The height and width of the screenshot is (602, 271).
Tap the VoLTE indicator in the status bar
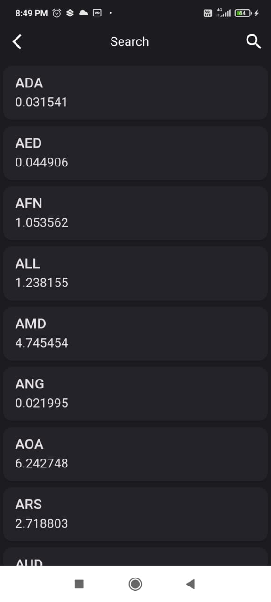pyautogui.click(x=207, y=13)
